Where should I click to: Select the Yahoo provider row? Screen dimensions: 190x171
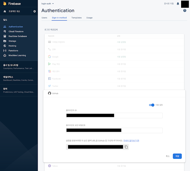click(114, 166)
